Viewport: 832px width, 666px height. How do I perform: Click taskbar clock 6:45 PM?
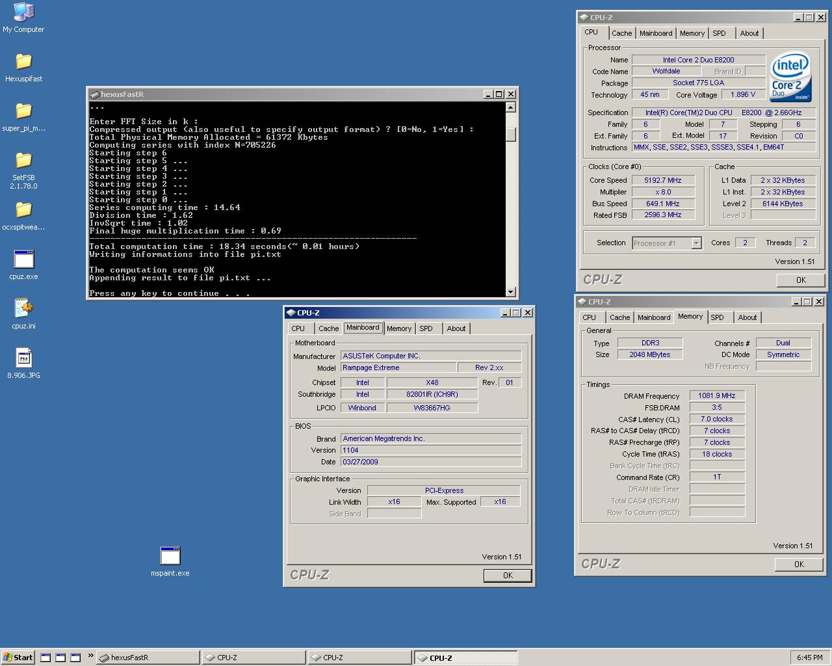[810, 658]
